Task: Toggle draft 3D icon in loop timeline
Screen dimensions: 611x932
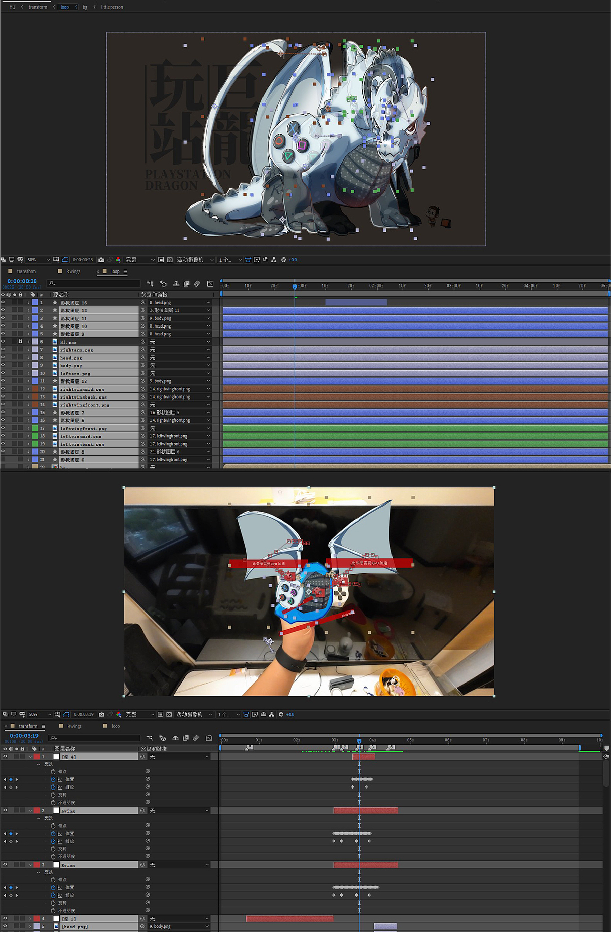Action: (x=163, y=284)
